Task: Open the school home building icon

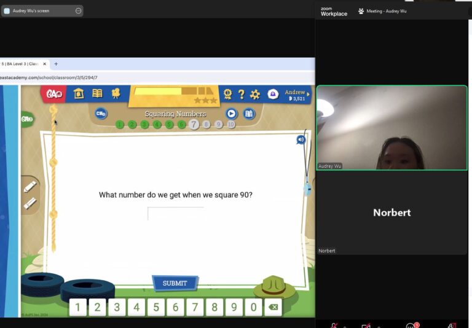Action: tap(78, 93)
